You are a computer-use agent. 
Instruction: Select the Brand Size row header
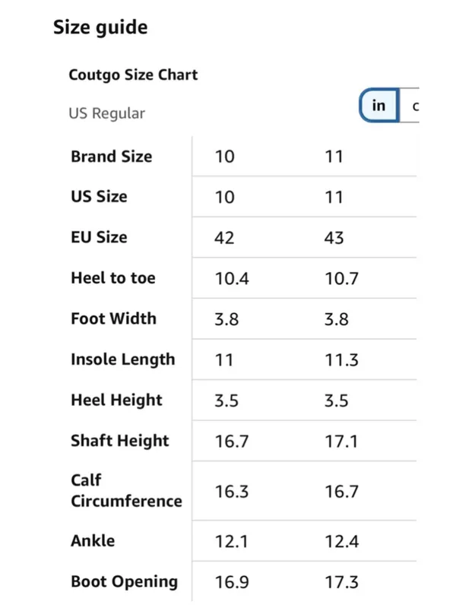click(111, 157)
